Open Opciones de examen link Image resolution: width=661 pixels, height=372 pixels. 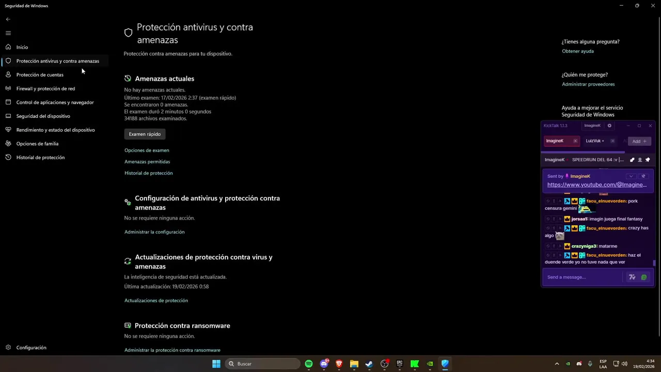147,150
